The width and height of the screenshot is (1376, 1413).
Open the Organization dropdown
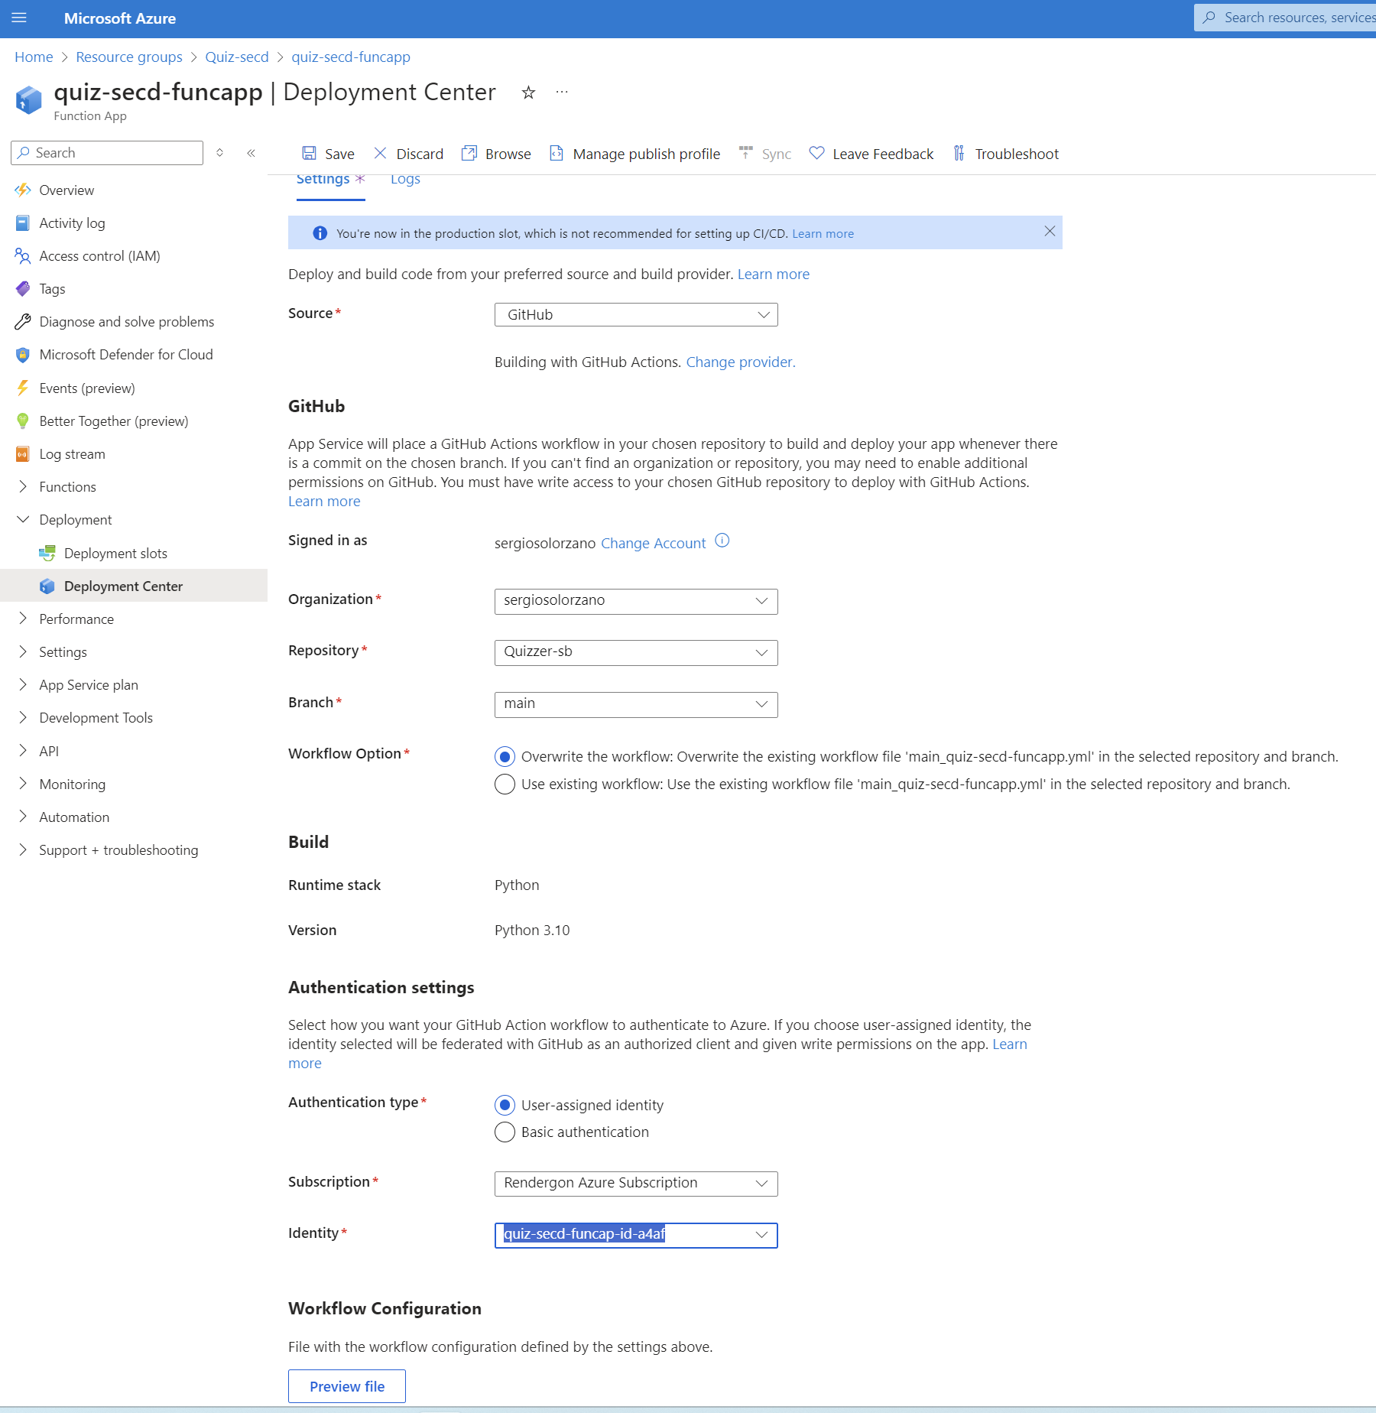click(636, 601)
